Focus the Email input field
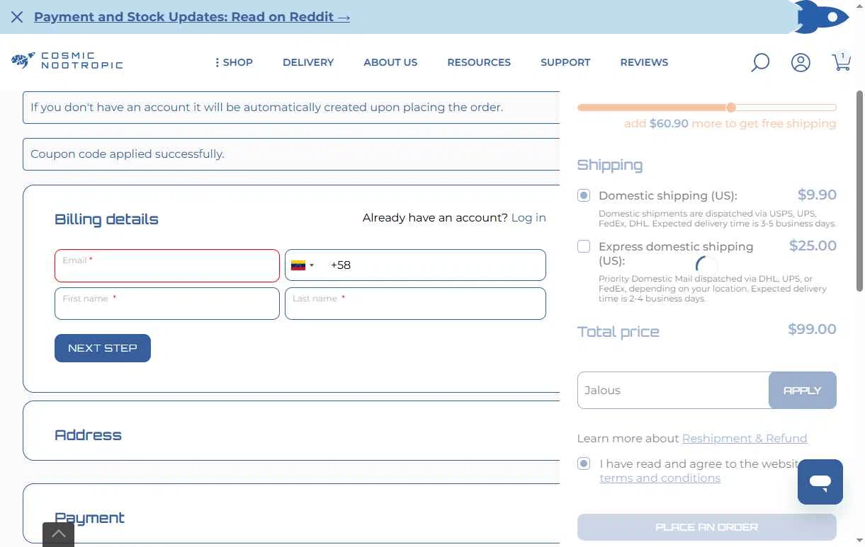865x547 pixels. tap(167, 265)
